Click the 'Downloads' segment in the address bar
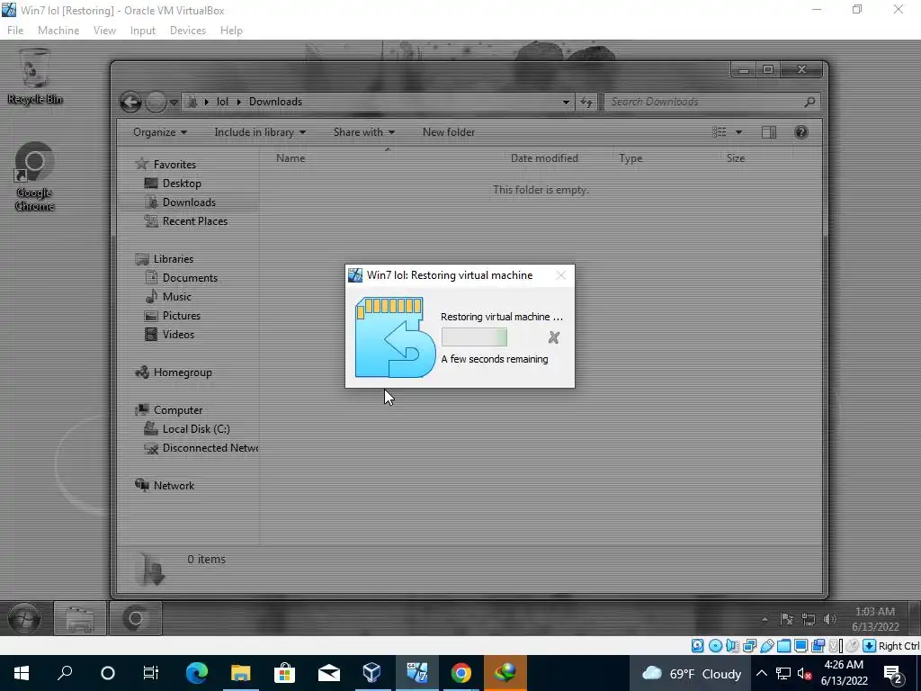This screenshot has width=921, height=691. [x=275, y=102]
